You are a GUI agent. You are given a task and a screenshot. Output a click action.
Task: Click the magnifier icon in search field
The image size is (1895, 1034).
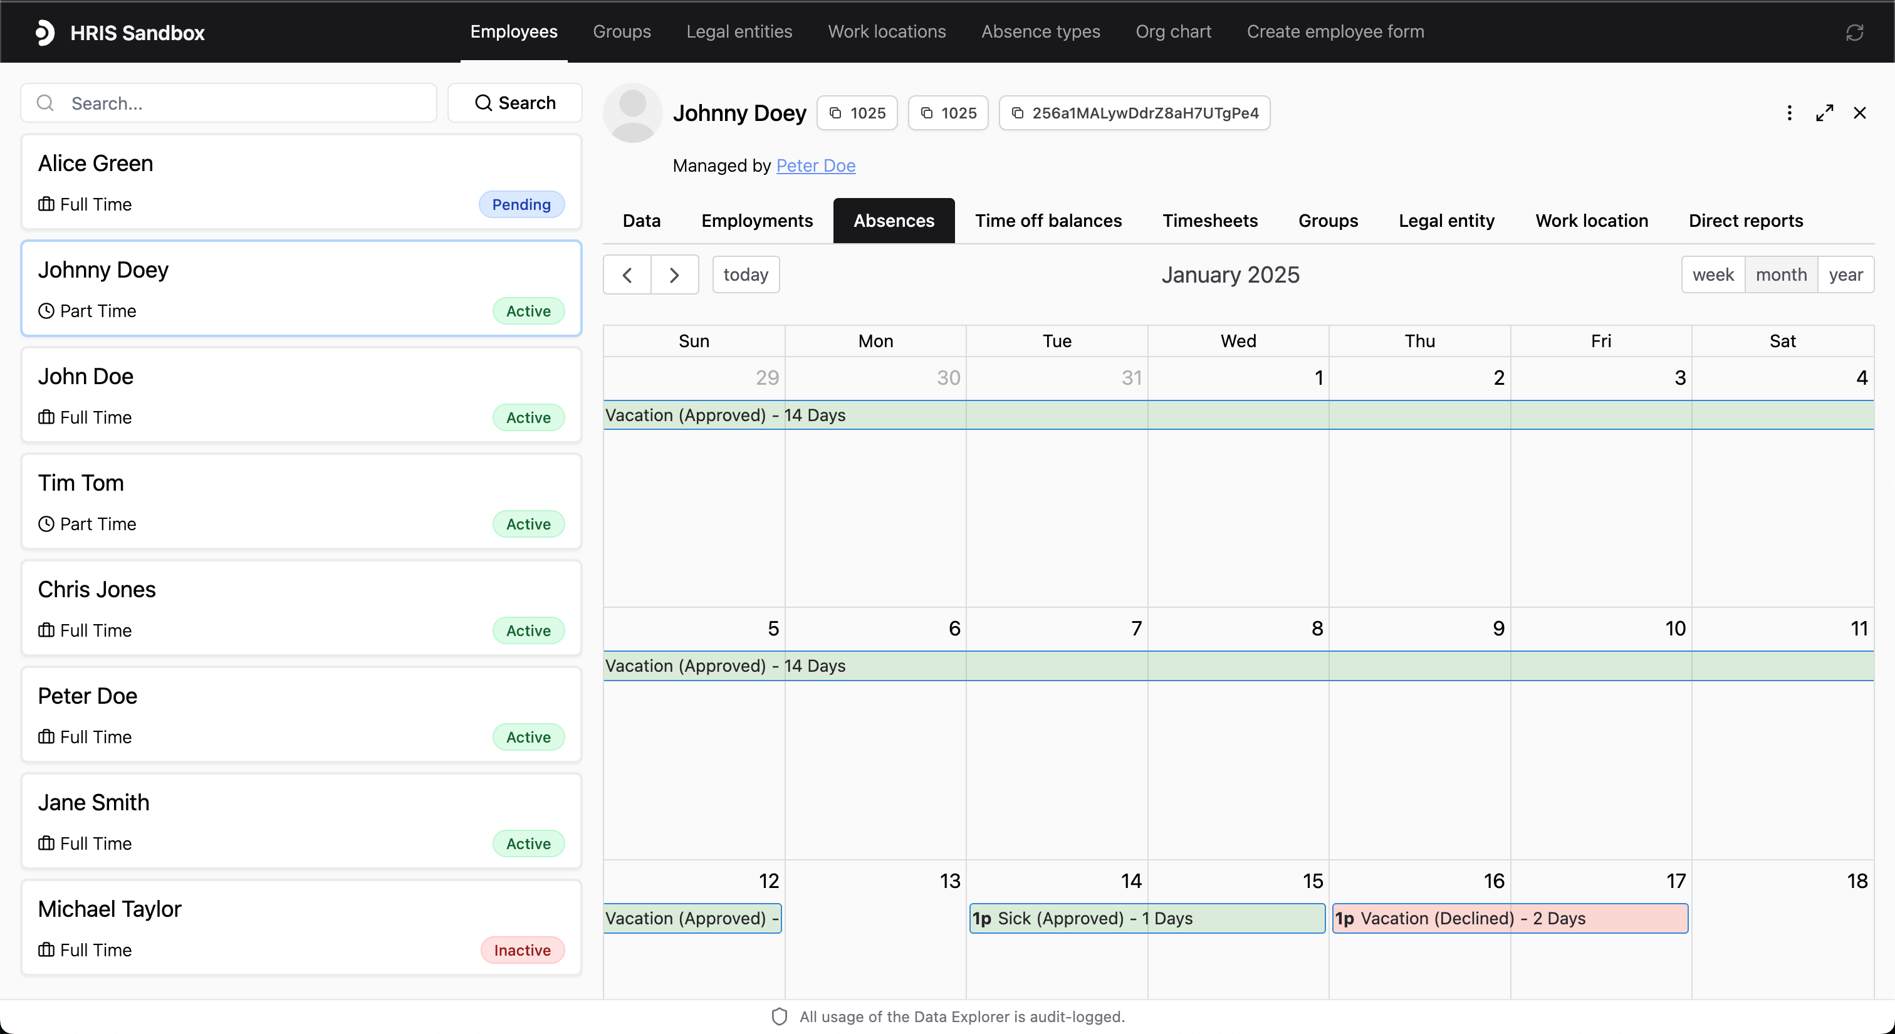(x=46, y=103)
